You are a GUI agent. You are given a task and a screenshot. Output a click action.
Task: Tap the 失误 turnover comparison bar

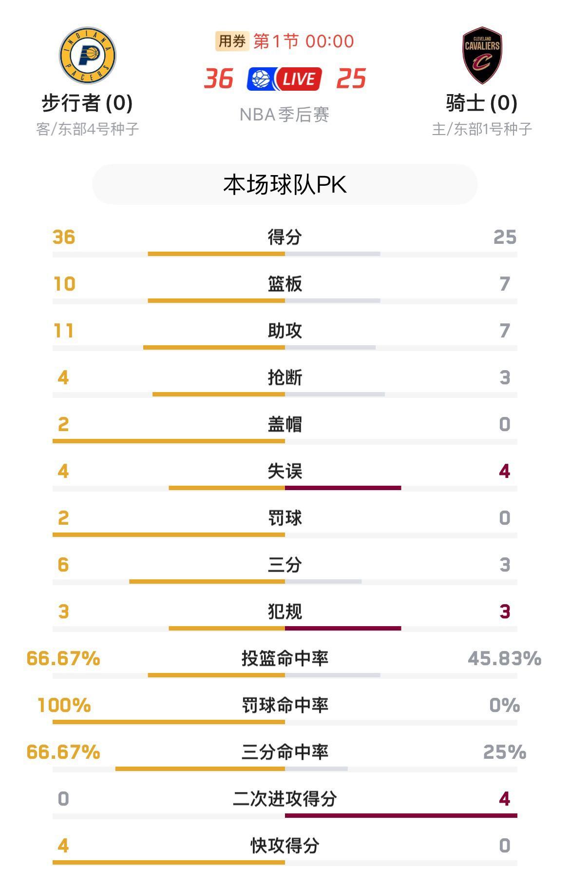click(285, 488)
